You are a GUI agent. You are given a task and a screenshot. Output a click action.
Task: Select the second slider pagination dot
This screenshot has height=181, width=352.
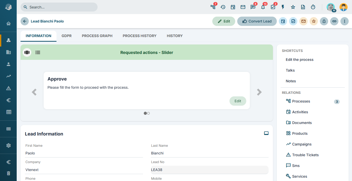coord(148,113)
